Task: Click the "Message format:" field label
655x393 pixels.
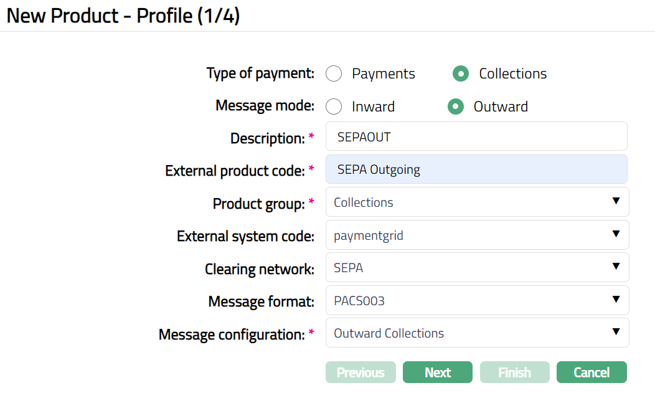Action: [261, 302]
